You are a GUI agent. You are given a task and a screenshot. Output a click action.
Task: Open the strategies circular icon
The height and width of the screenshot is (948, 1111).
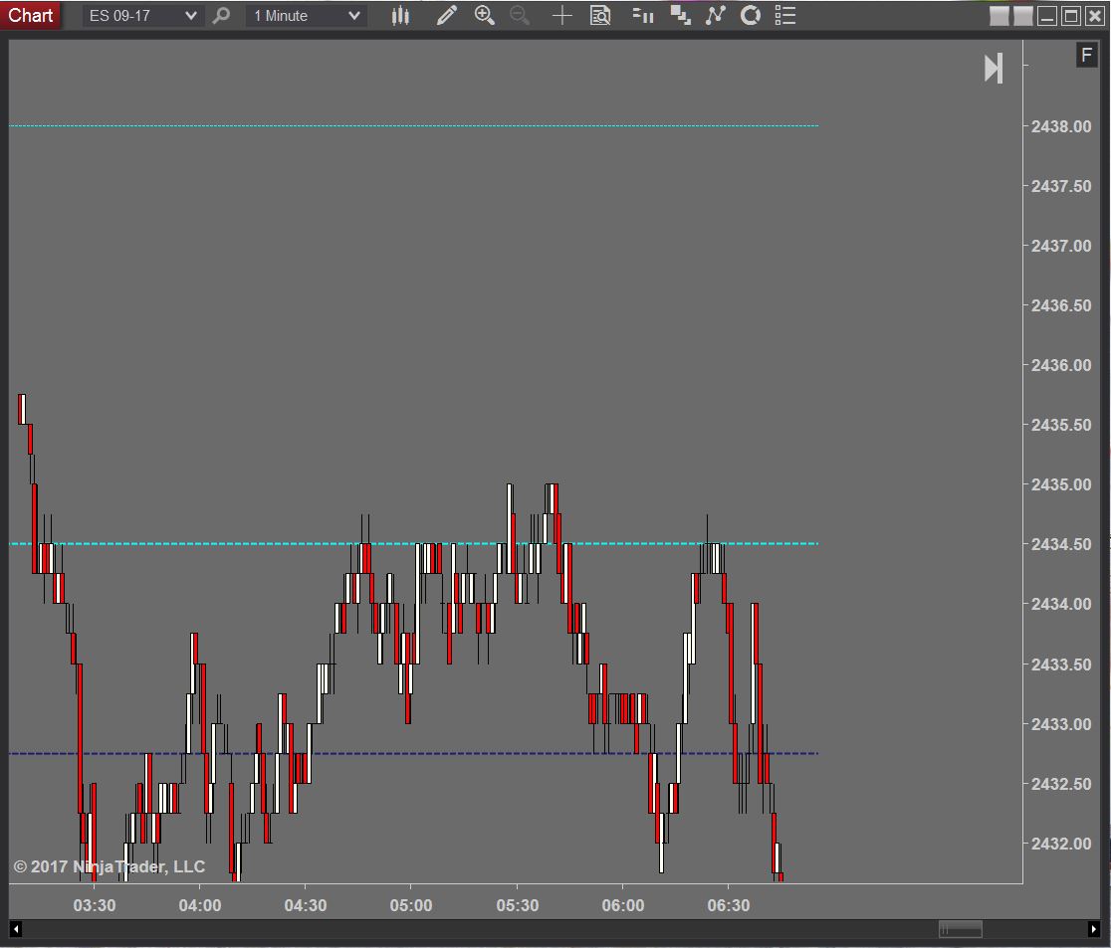(x=751, y=16)
